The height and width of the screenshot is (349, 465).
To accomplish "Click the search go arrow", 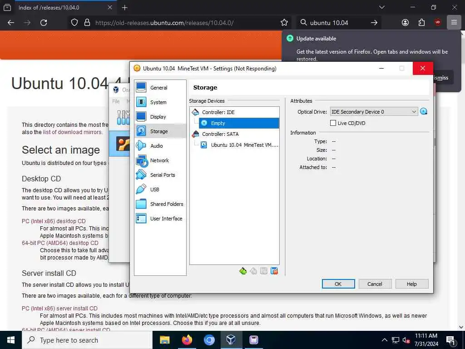I will 374,23.
